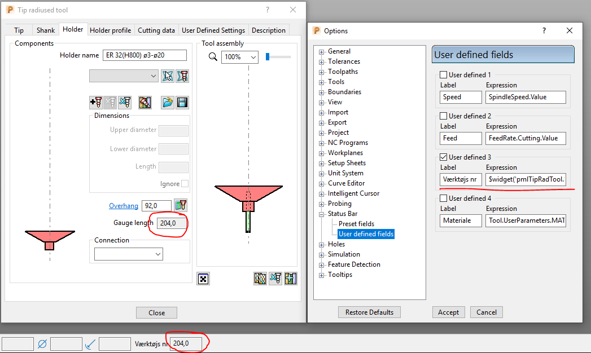Click the diameter symbol in the status bar

tap(42, 343)
